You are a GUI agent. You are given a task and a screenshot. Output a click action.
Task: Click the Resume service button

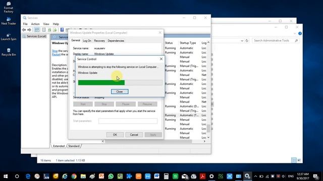[x=147, y=104]
